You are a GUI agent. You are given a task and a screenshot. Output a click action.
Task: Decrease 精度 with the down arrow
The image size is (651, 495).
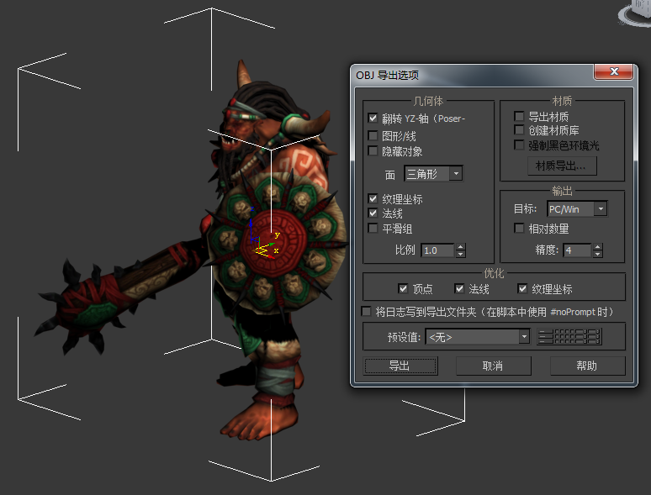[x=597, y=254]
